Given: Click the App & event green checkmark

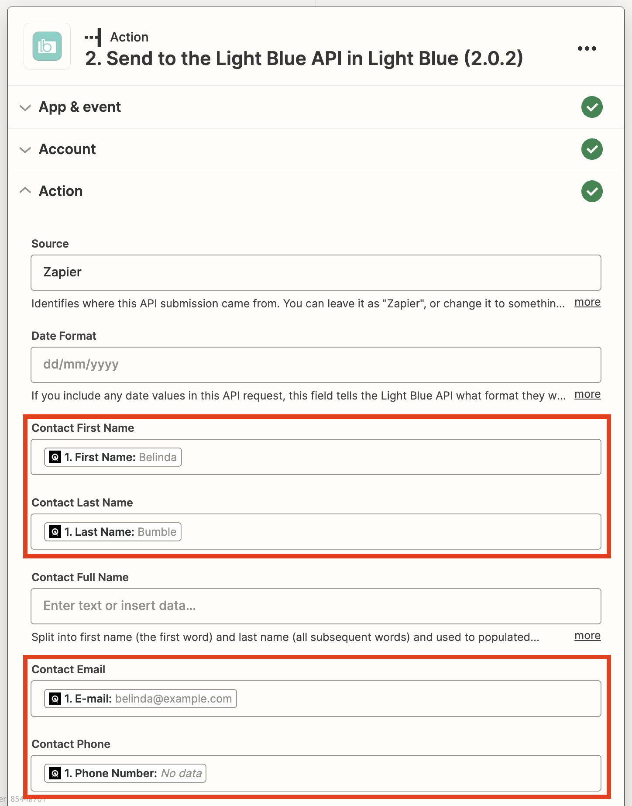Looking at the screenshot, I should (x=592, y=107).
